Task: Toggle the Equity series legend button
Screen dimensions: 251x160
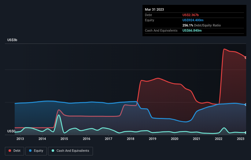Action: click(36, 151)
